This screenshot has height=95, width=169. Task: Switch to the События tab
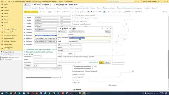pyautogui.click(x=59, y=8)
